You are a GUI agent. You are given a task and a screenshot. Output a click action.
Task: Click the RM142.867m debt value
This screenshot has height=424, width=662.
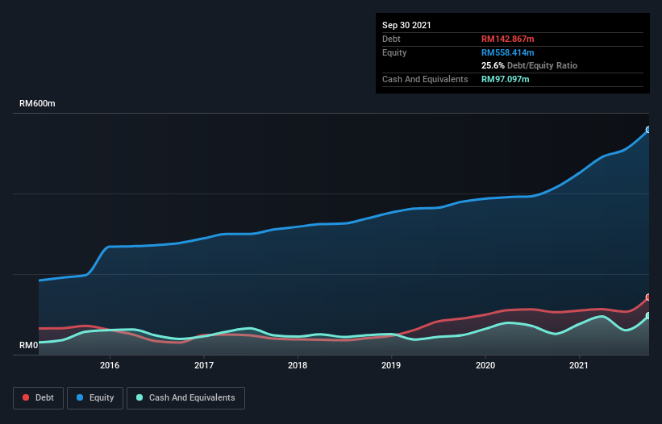click(x=507, y=39)
